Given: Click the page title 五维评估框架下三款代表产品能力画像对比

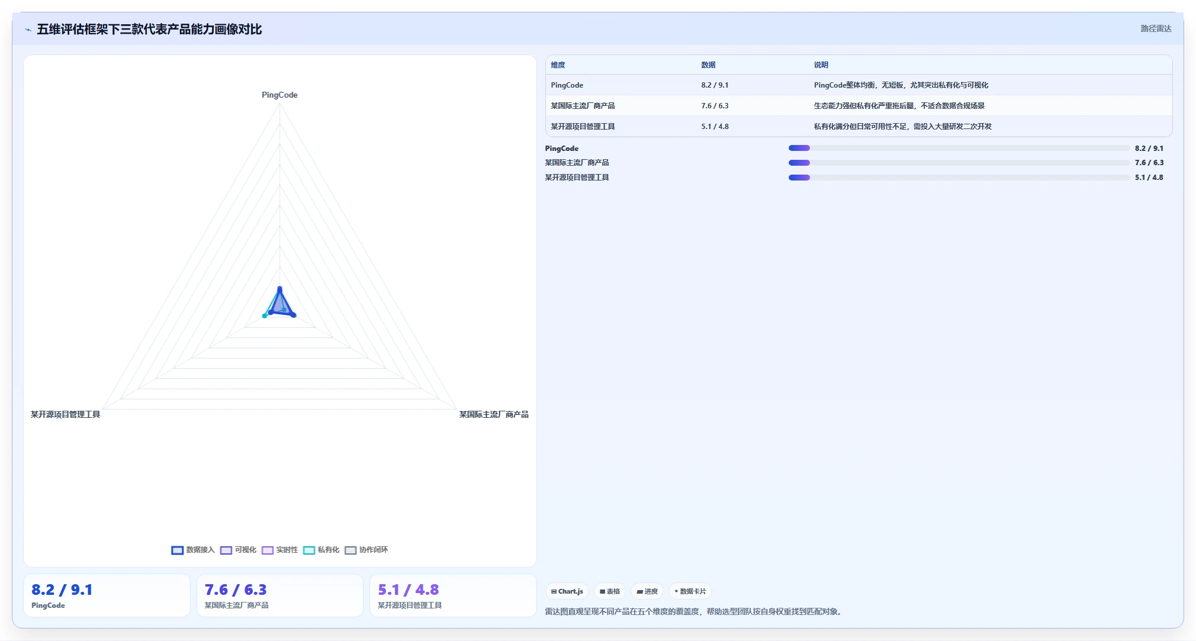Looking at the screenshot, I should coord(149,29).
